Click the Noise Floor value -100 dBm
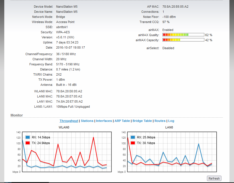234x183 pixels. (169, 17)
